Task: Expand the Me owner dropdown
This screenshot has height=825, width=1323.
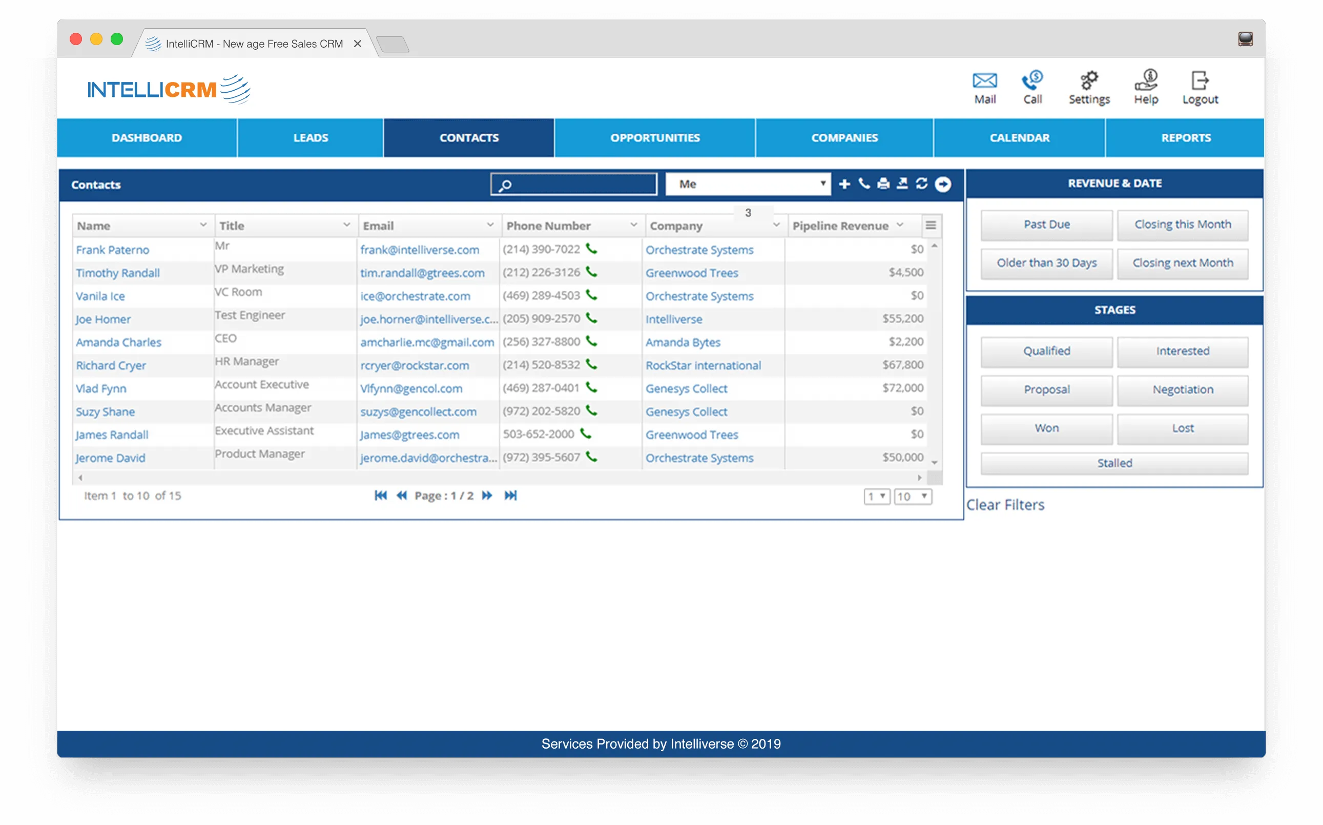Action: pyautogui.click(x=748, y=184)
